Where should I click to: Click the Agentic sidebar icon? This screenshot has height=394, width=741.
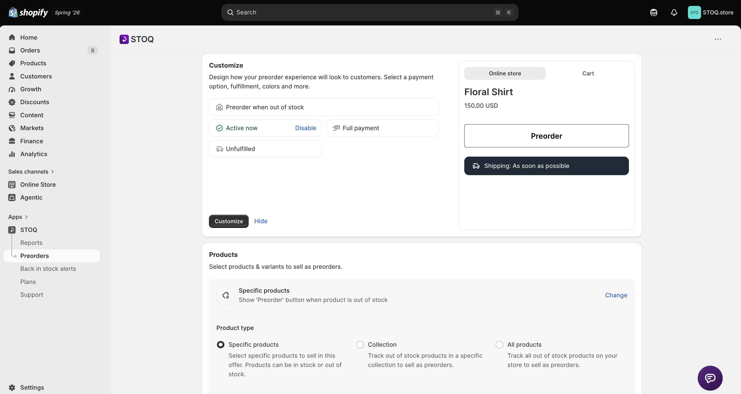tap(12, 198)
